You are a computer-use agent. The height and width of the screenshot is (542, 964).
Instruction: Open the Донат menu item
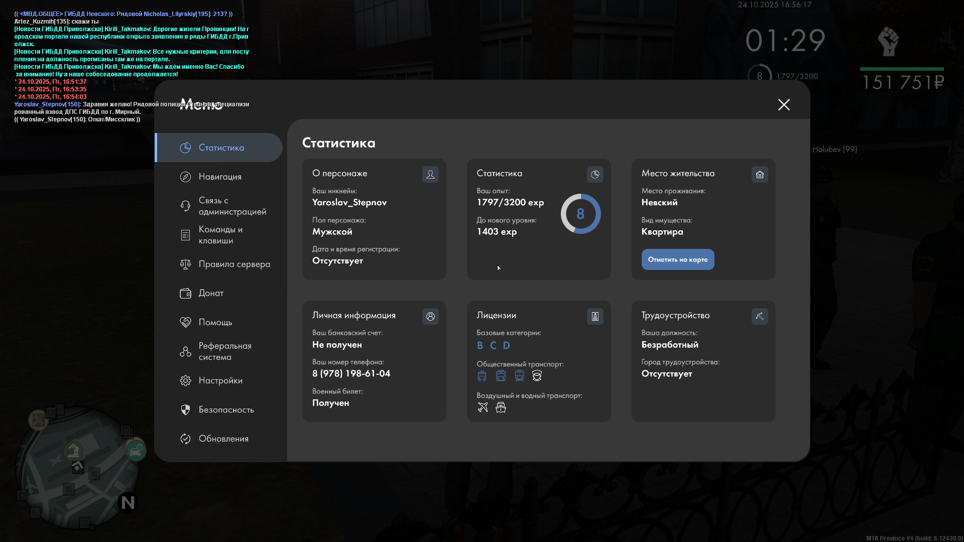211,293
